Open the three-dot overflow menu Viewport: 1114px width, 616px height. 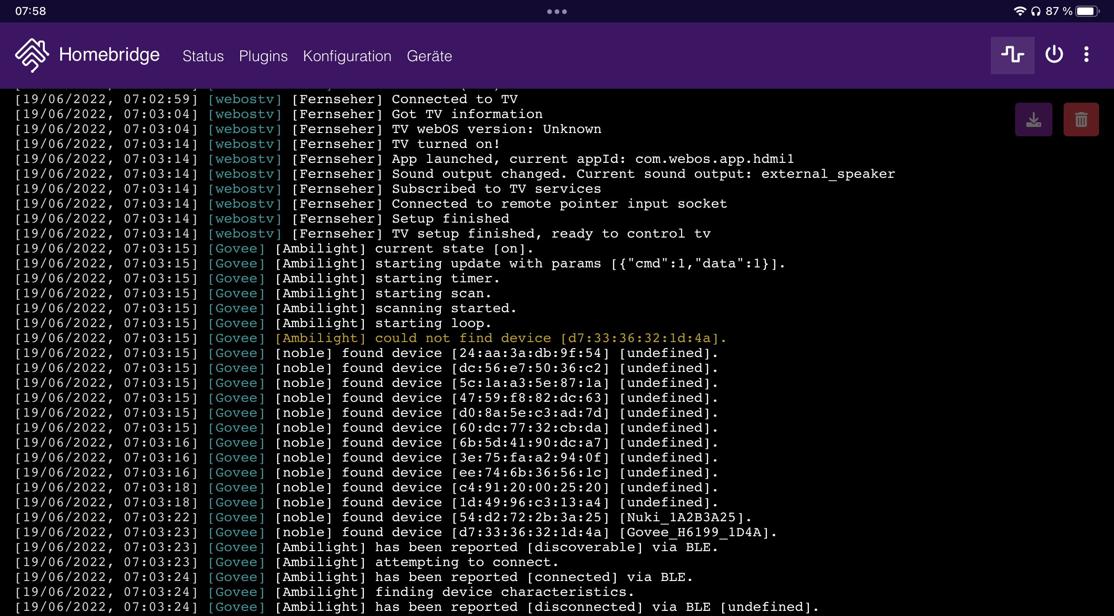[x=1086, y=55]
